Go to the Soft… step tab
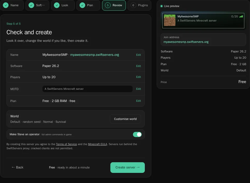250x183 pixels. click(37, 5)
